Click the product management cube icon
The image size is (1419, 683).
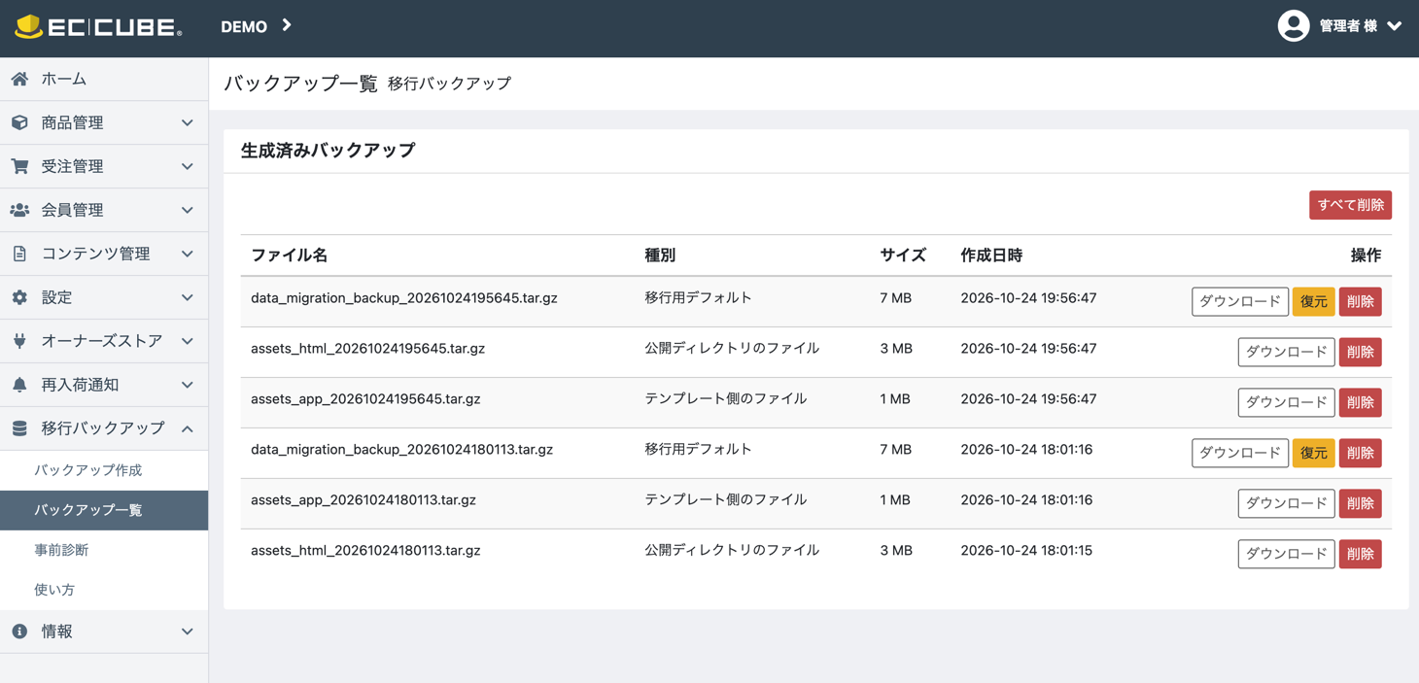click(x=19, y=122)
